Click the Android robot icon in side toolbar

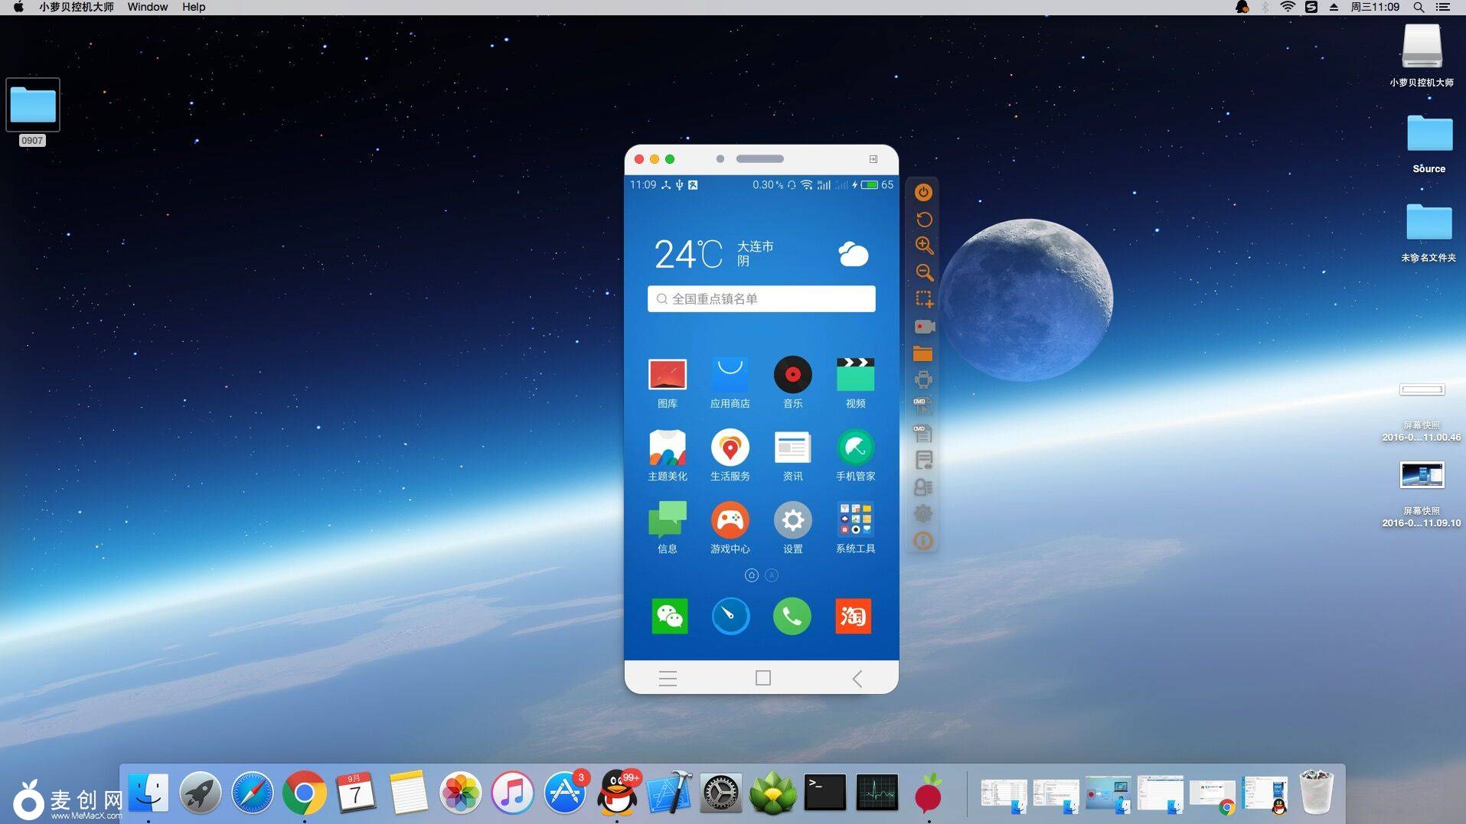pyautogui.click(x=923, y=379)
